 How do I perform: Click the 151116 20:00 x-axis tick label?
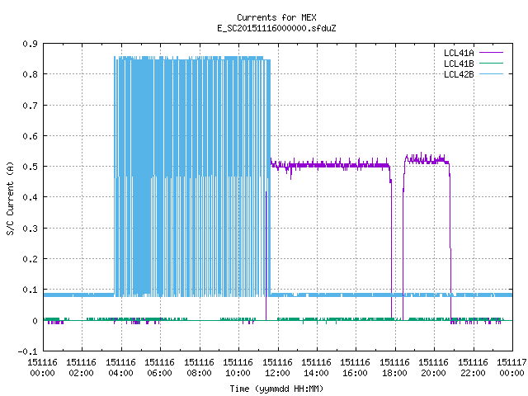433,368
